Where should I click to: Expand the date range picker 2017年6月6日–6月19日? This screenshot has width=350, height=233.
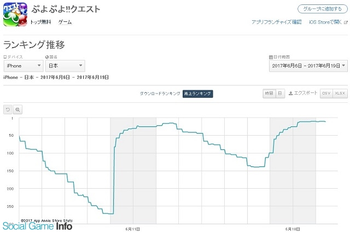(x=308, y=66)
